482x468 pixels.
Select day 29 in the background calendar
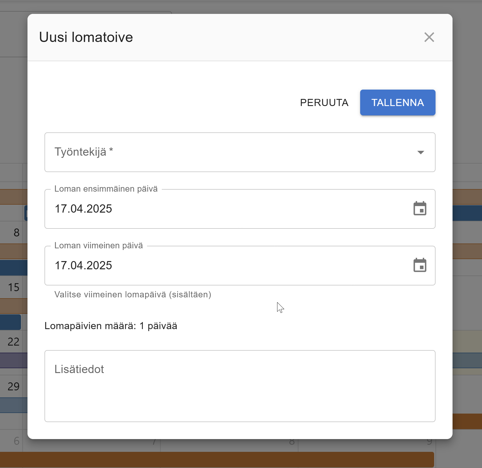click(x=14, y=387)
